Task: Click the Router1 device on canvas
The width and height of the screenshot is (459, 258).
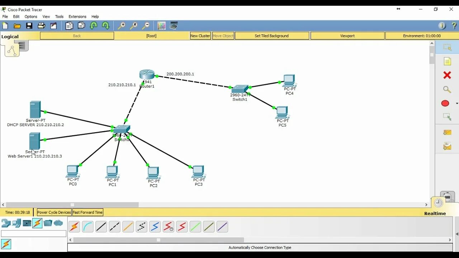Action: pyautogui.click(x=147, y=75)
